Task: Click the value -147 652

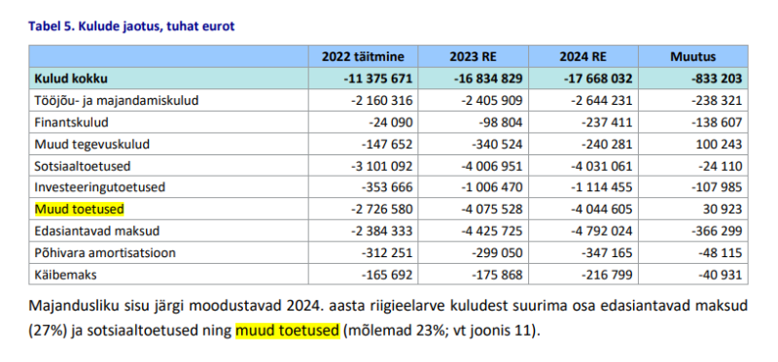Action: [387, 144]
